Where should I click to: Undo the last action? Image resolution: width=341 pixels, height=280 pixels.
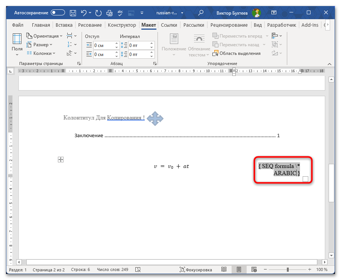(x=84, y=13)
